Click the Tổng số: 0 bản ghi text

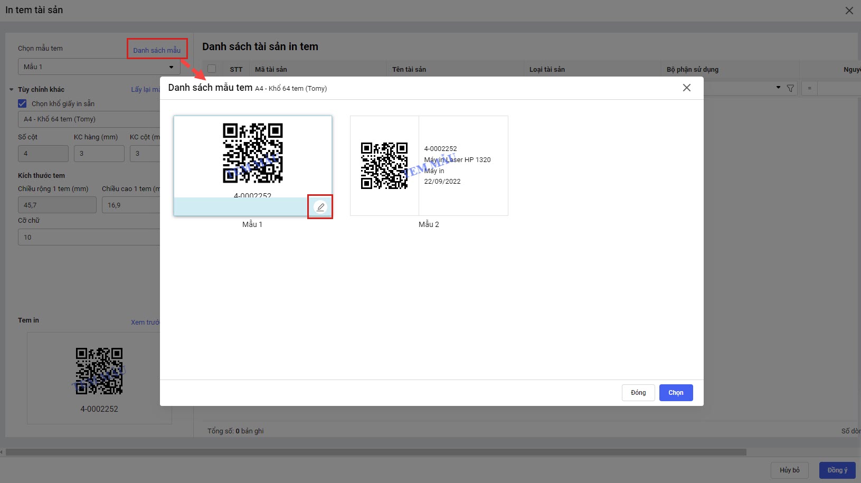235,431
